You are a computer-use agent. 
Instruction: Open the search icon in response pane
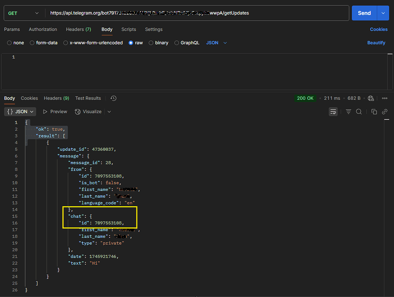tap(358, 111)
